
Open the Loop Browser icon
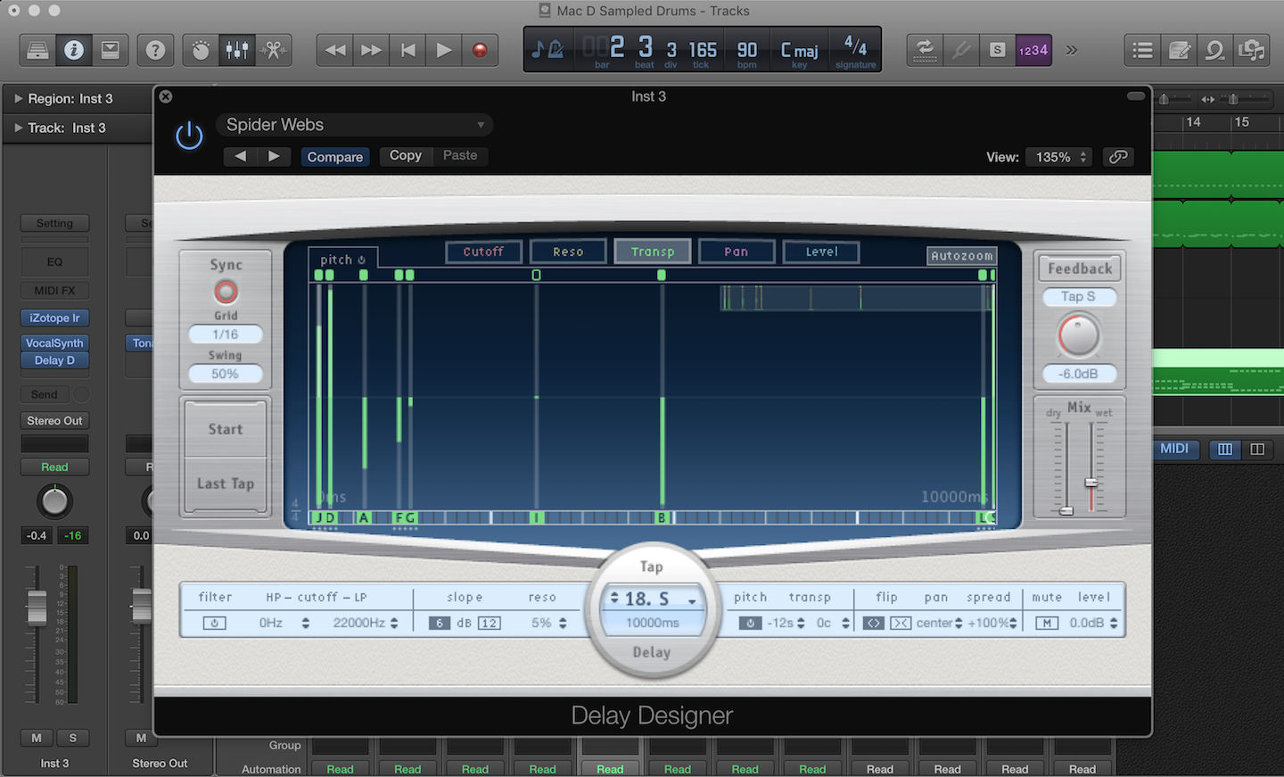[x=1214, y=50]
